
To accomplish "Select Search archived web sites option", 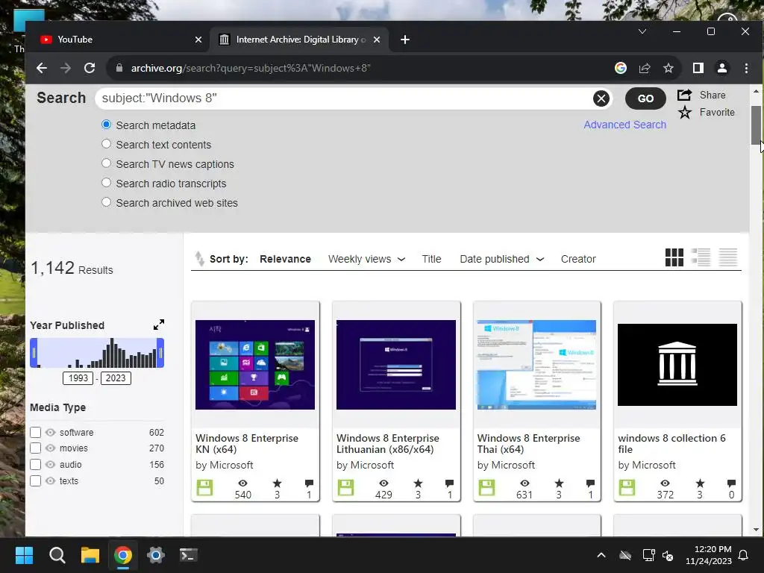I will tap(106, 202).
